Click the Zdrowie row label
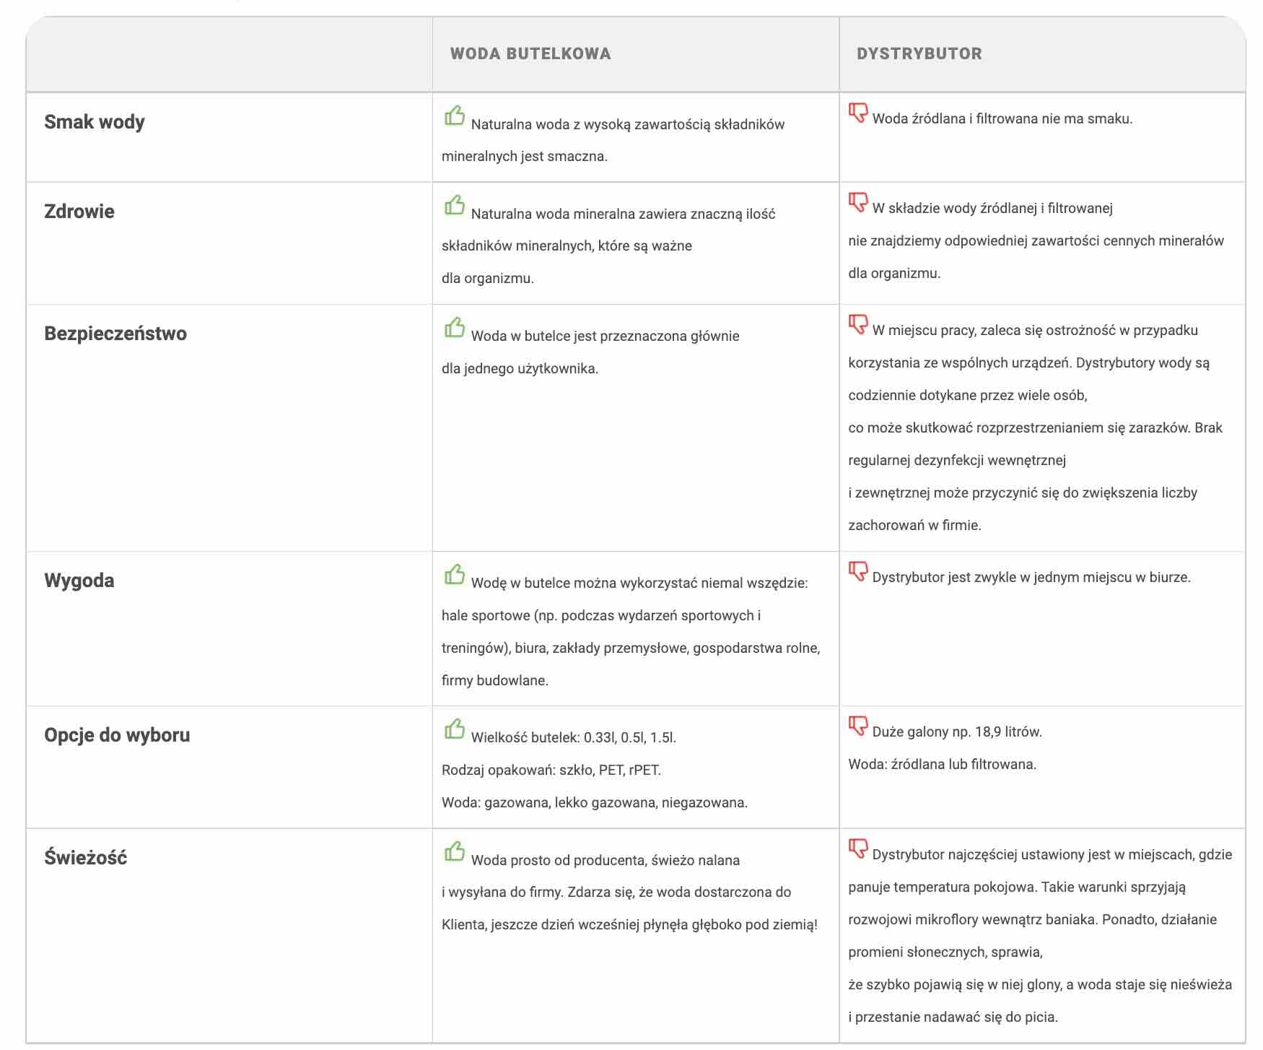This screenshot has height=1050, width=1263. pyautogui.click(x=79, y=211)
